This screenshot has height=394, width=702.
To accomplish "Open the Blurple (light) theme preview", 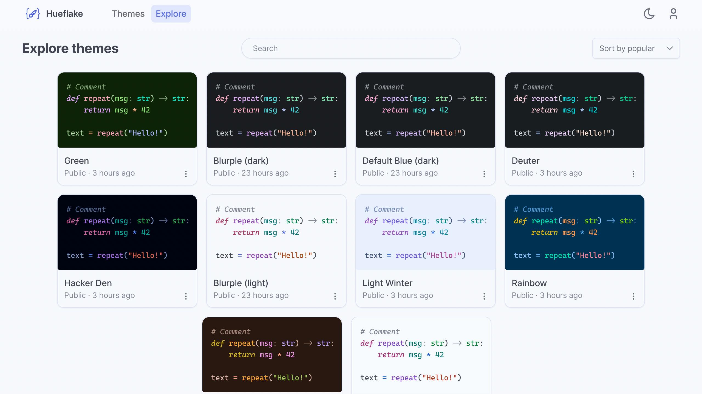I will point(276,232).
